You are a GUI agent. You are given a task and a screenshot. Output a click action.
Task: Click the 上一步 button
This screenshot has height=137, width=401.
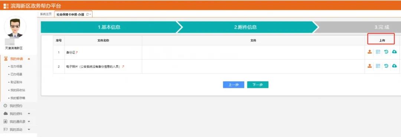(234, 85)
